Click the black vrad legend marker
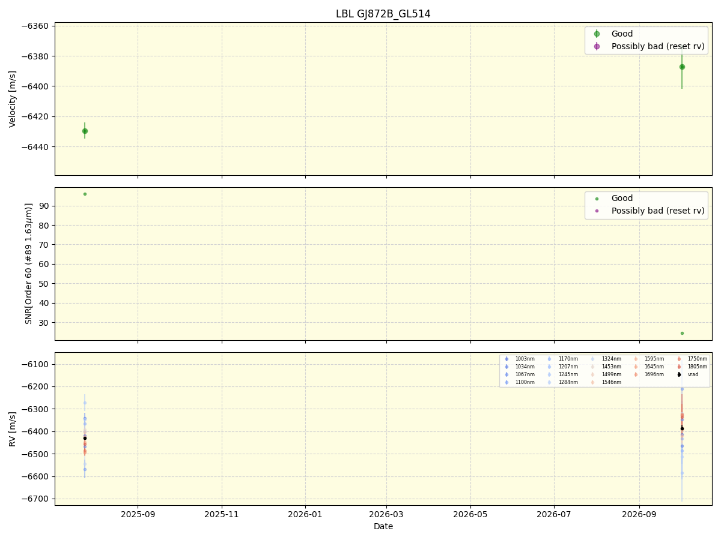This screenshot has width=721, height=540. (x=679, y=374)
